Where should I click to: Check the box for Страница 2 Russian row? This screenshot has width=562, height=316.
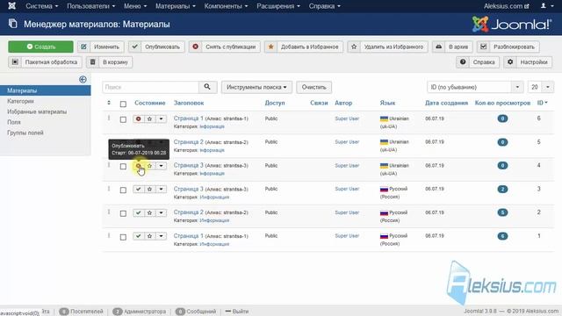[x=123, y=213]
